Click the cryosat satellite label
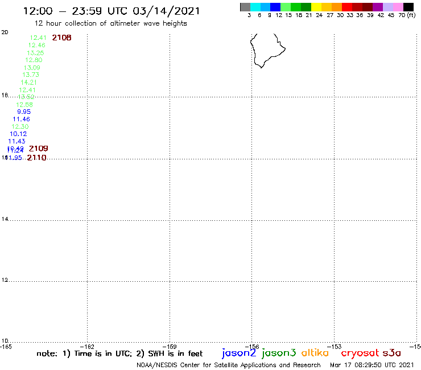 [360, 353]
